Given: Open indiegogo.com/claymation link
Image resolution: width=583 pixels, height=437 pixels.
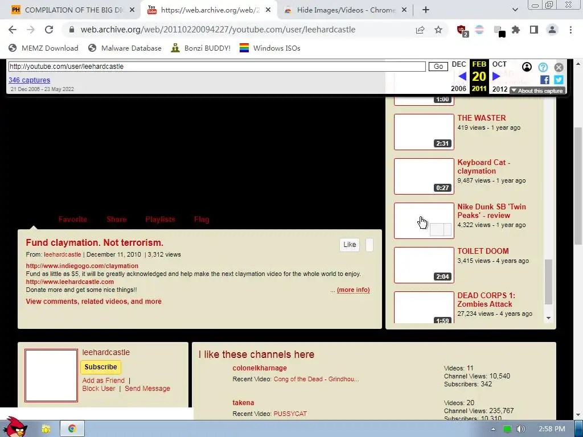Looking at the screenshot, I should point(82,266).
